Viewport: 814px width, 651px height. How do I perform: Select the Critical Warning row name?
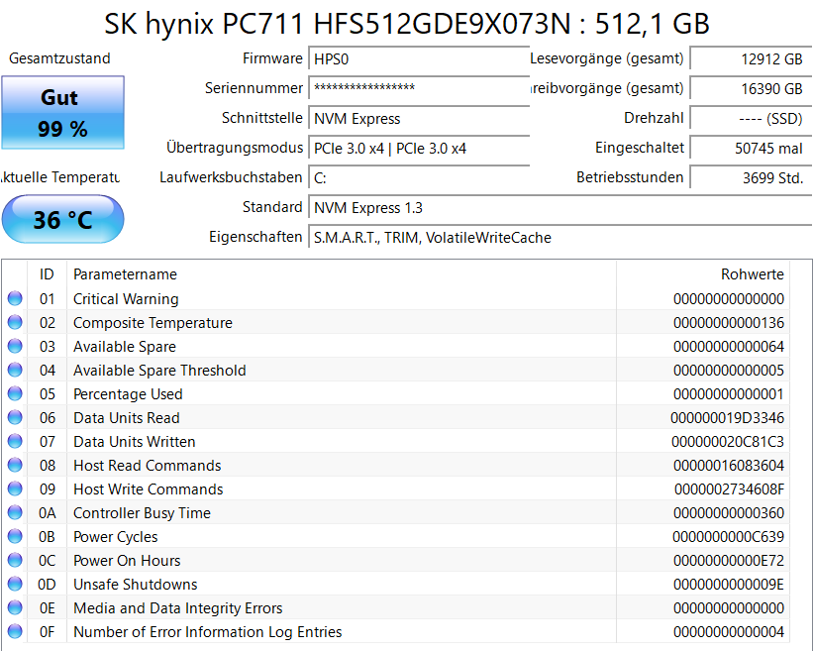[126, 299]
